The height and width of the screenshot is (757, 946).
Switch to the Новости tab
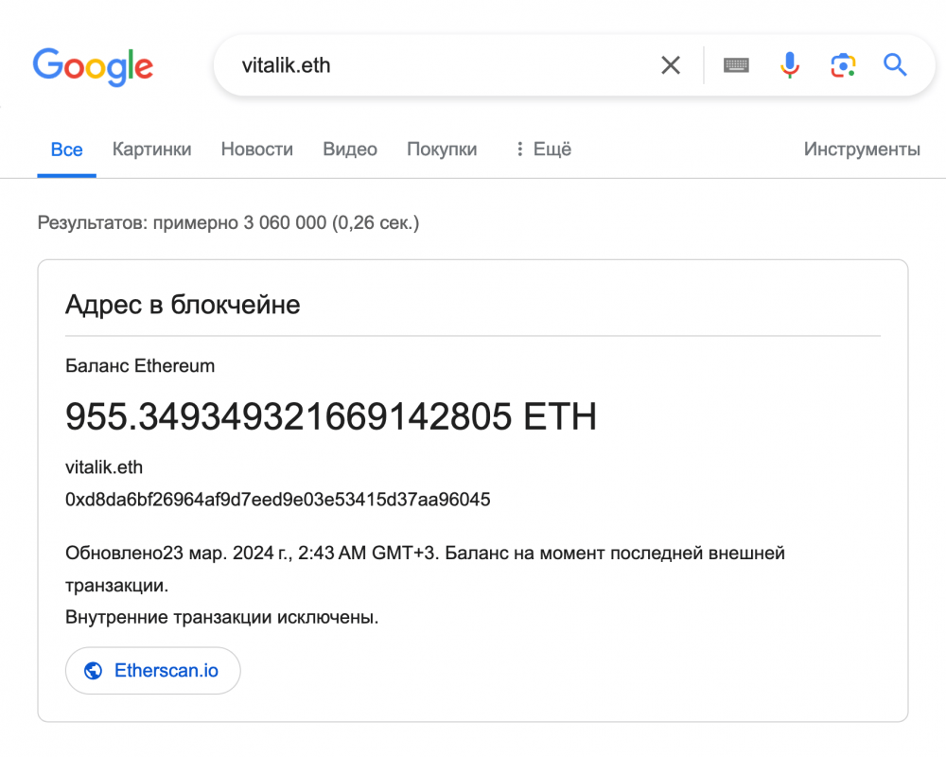click(x=257, y=150)
